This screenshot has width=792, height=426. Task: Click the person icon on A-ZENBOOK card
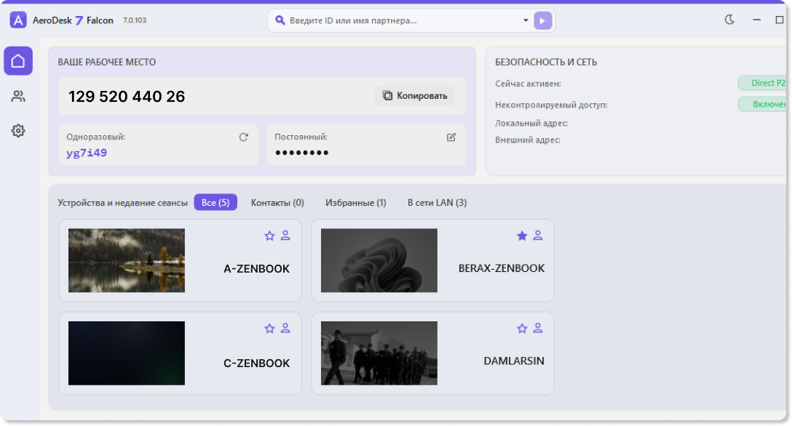(285, 236)
